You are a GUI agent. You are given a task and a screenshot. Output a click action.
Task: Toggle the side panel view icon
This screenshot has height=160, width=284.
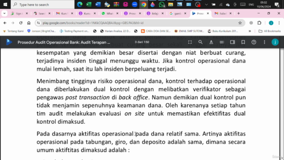(x=233, y=42)
